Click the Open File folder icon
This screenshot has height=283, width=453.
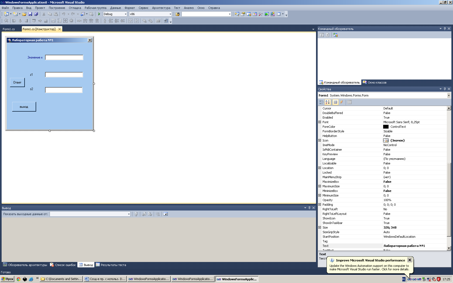(x=24, y=14)
